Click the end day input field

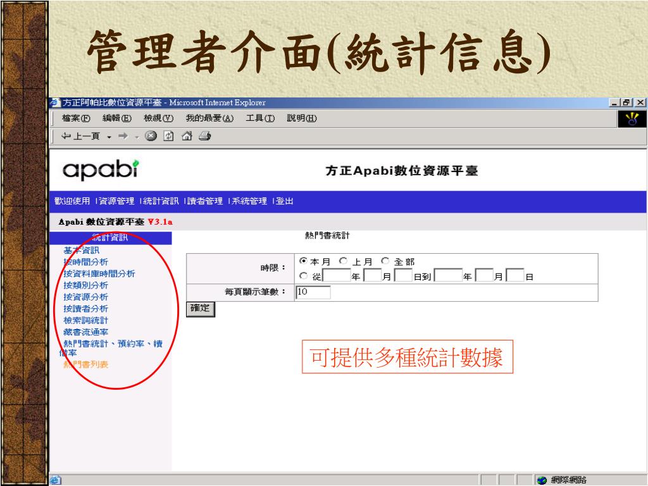[x=515, y=275]
